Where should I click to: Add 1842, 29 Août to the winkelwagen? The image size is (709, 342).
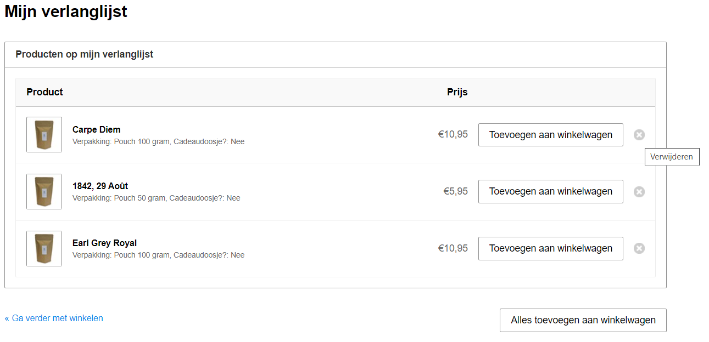551,191
